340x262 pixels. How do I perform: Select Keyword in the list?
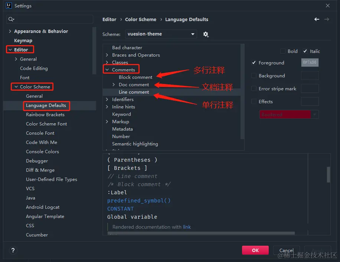click(x=121, y=114)
